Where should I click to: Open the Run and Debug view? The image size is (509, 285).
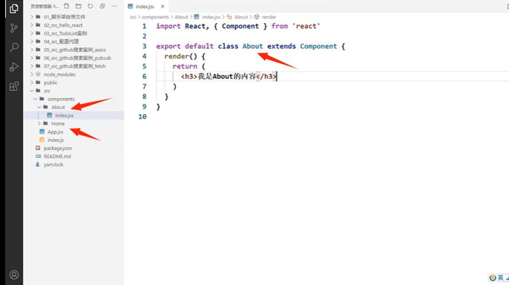click(x=14, y=67)
